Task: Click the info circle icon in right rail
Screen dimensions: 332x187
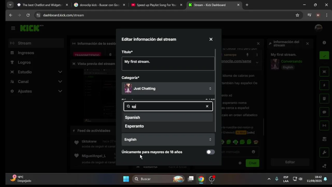Action: click(324, 43)
